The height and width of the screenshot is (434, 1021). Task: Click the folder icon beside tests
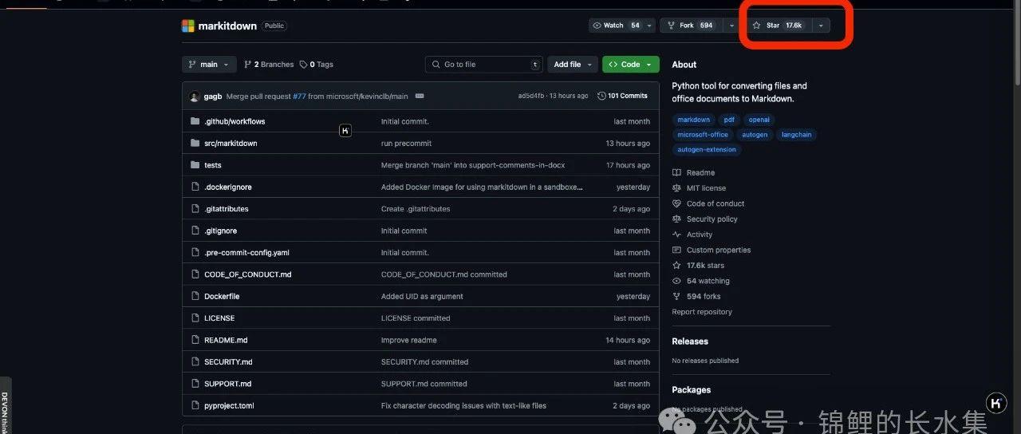point(195,165)
